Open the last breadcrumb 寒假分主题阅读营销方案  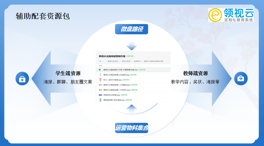click(153, 61)
